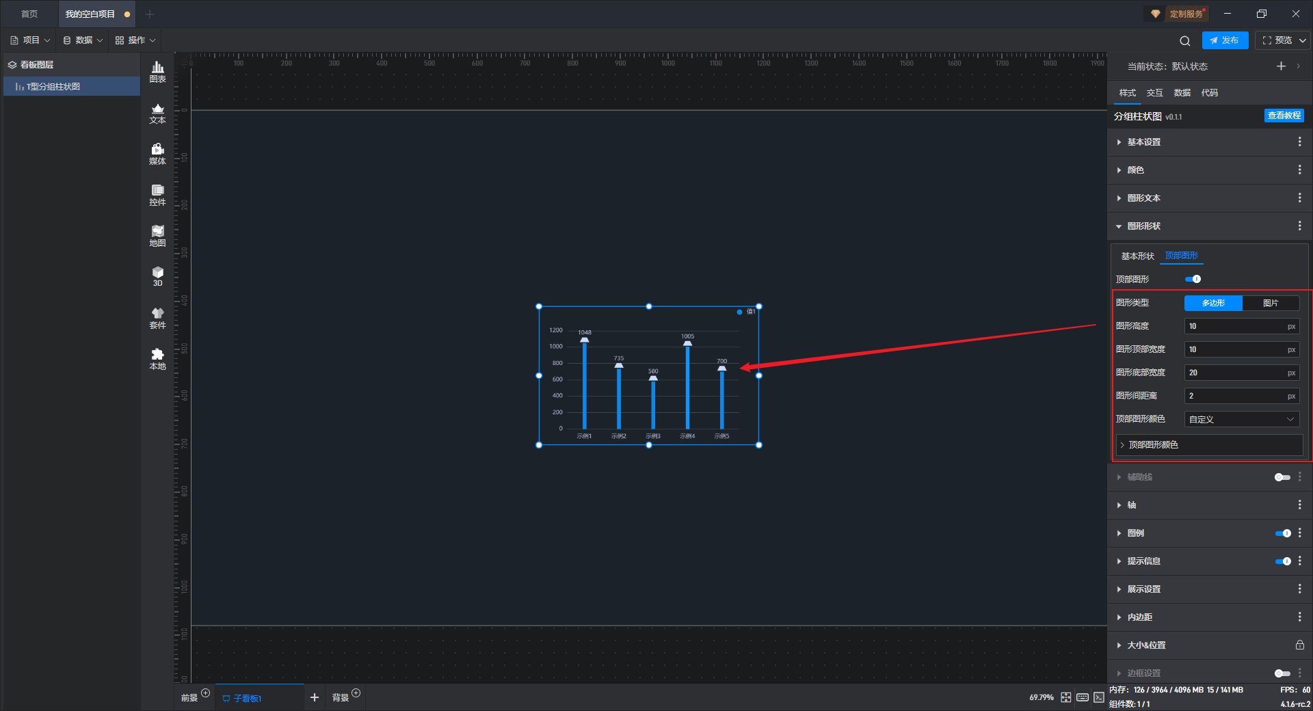Open the 数据 menu in toolbar
The width and height of the screenshot is (1313, 711).
coord(83,40)
